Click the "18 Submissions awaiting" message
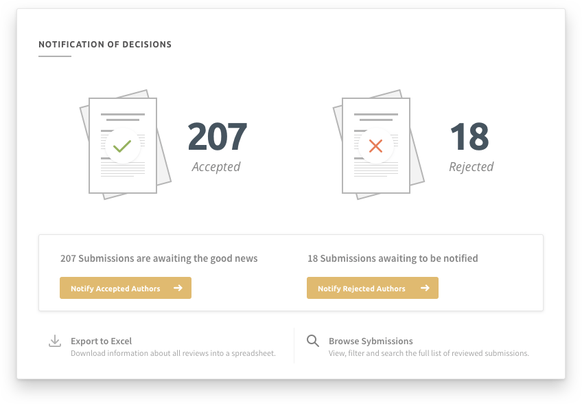The image size is (582, 404). coord(393,259)
